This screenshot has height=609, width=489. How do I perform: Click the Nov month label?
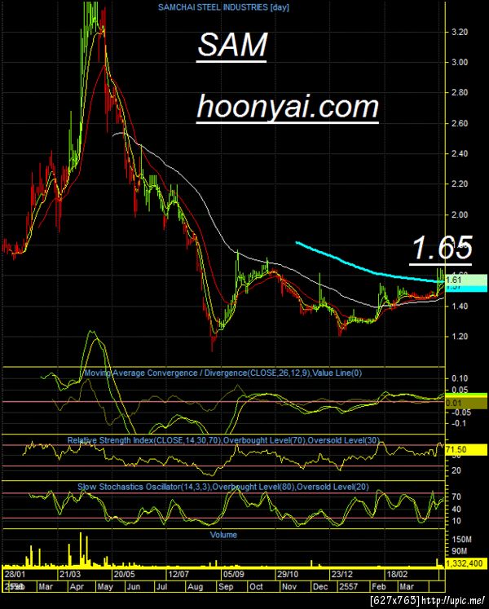click(289, 586)
